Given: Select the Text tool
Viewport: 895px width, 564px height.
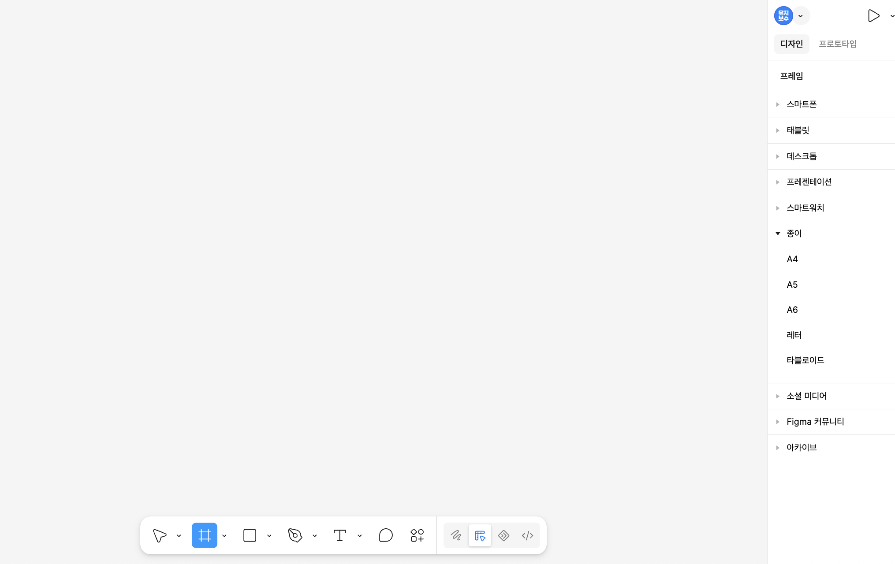Looking at the screenshot, I should [339, 535].
